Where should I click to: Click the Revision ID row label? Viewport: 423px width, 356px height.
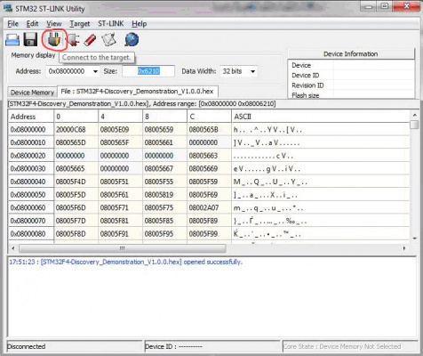pos(307,85)
